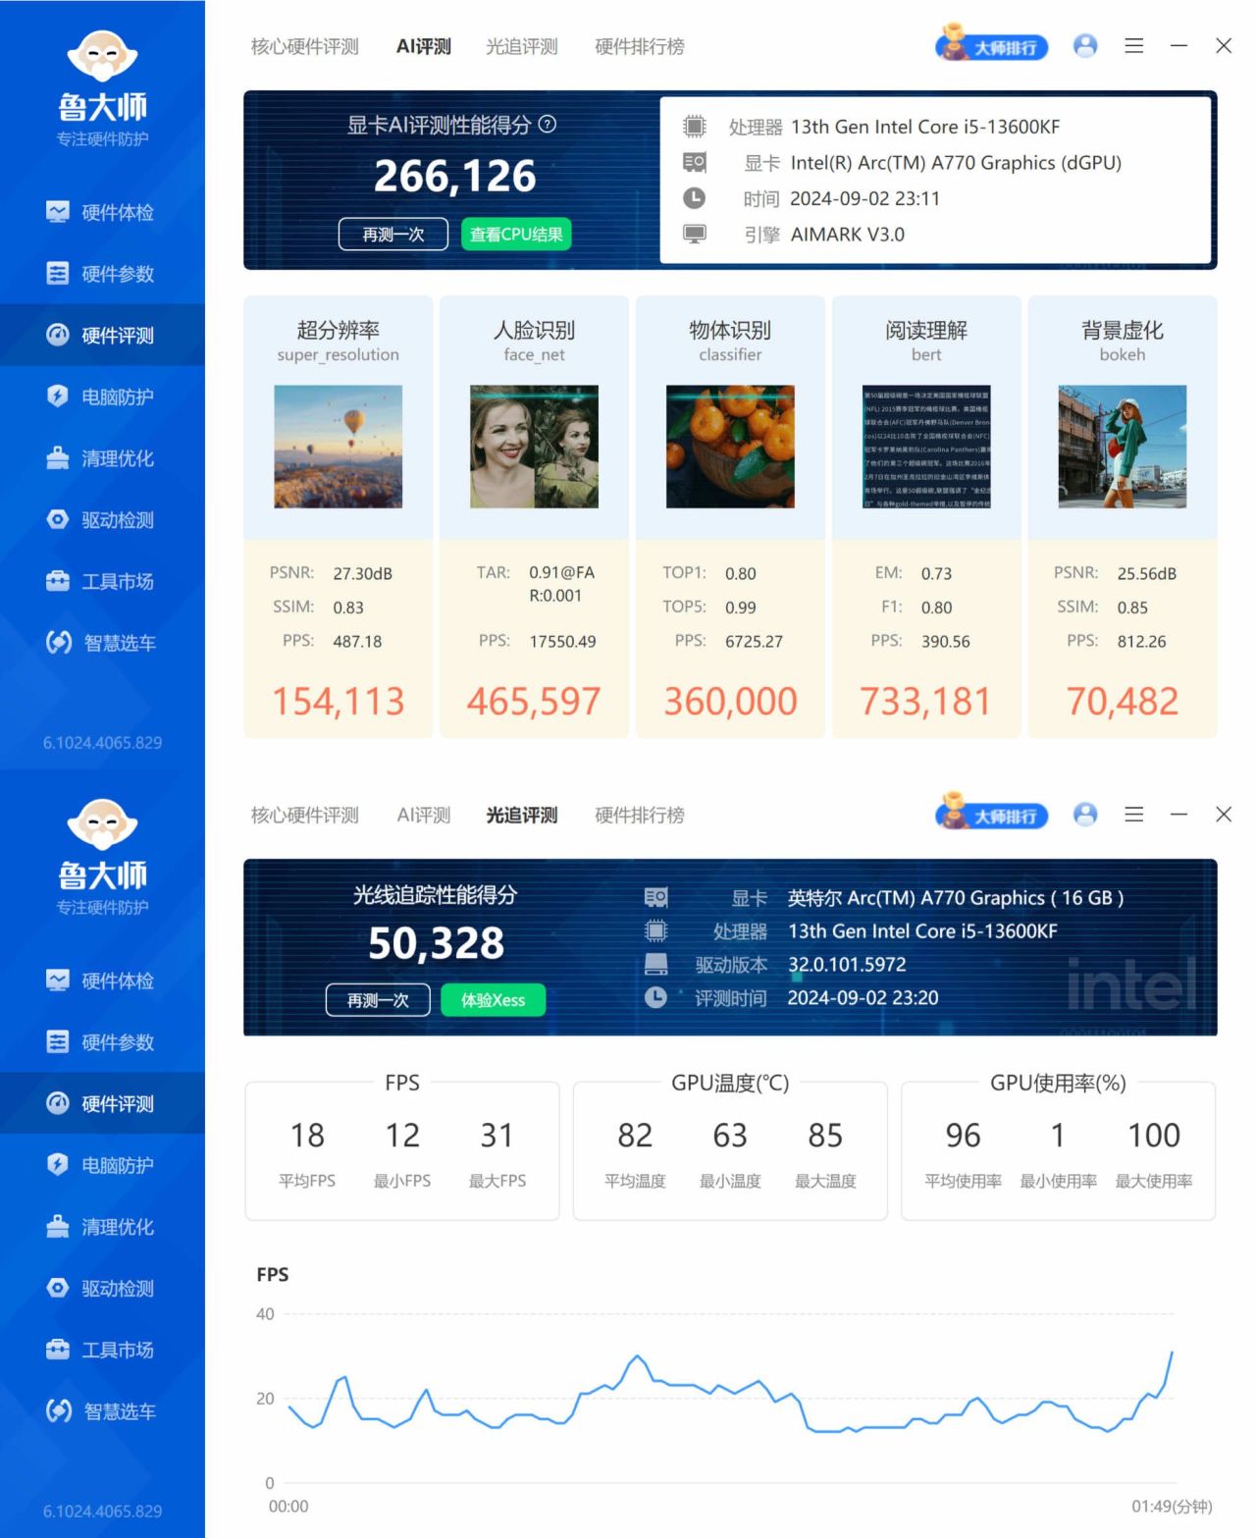Click the 超分辨率 hot-air balloon thumbnail
The height and width of the screenshot is (1538, 1256).
pyautogui.click(x=338, y=447)
